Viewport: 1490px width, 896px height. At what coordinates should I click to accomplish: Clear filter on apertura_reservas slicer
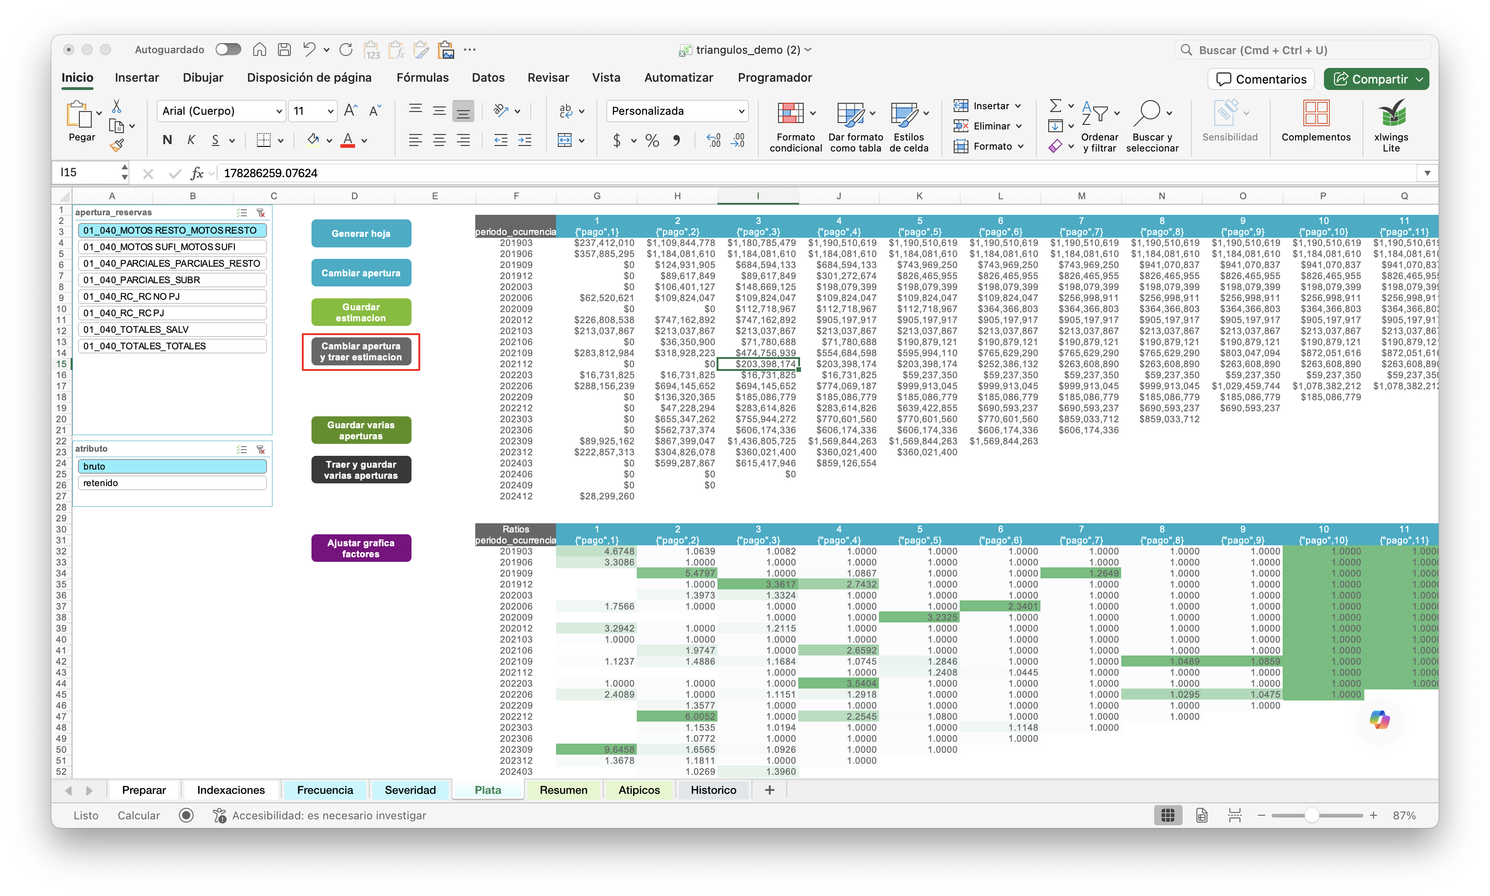coord(261,213)
